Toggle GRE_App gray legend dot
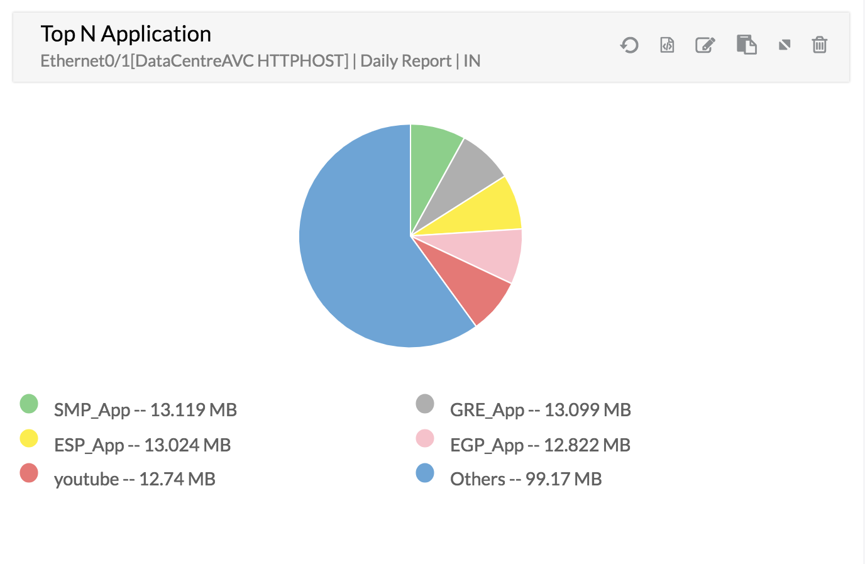Image resolution: width=865 pixels, height=564 pixels. click(x=425, y=404)
